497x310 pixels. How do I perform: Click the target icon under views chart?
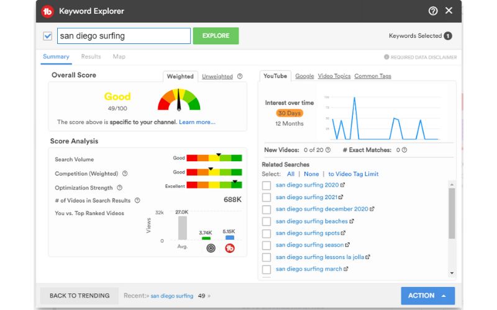click(x=211, y=249)
